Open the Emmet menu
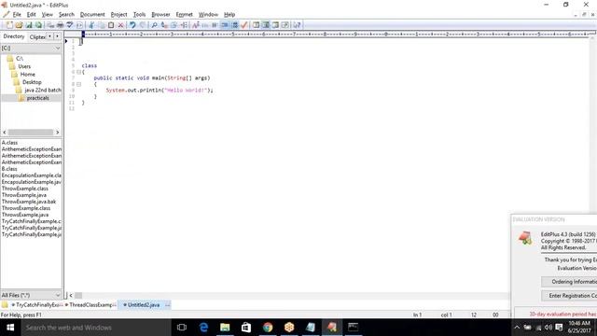Image resolution: width=597 pixels, height=336 pixels. click(185, 15)
